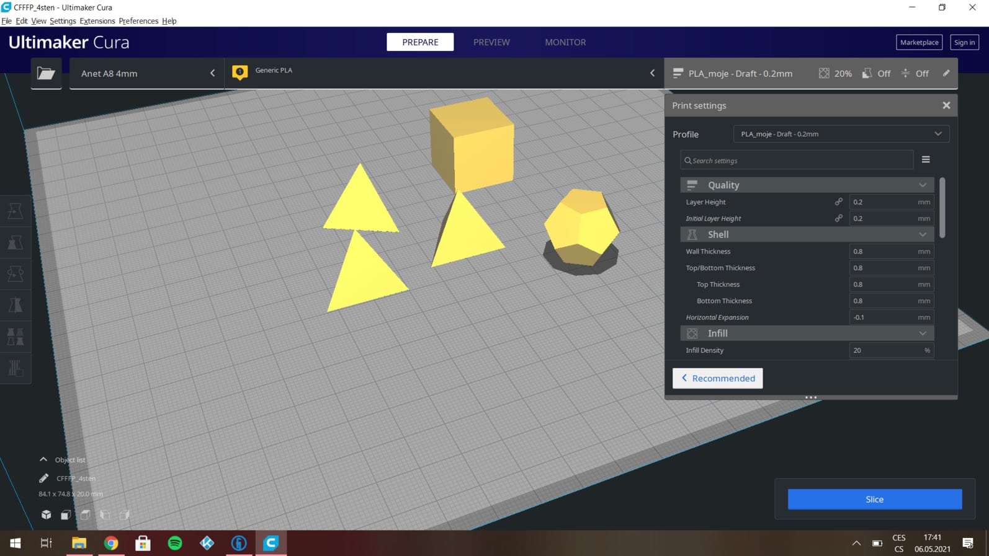This screenshot has height=556, width=989.
Task: Select the Mirror tool in left toolbar
Action: coord(16,305)
